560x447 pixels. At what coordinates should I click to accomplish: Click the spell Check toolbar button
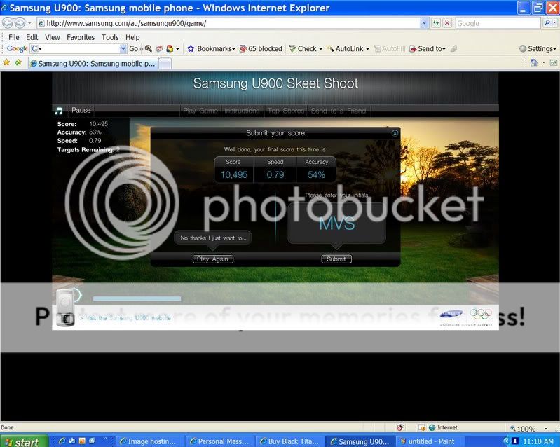303,48
